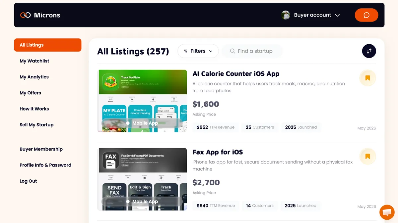Screen dimensions: 398x223
Task: Click the Microns infinity logo icon
Action: pos(26,15)
